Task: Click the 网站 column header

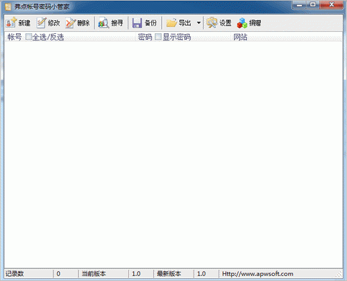Action: click(x=240, y=37)
